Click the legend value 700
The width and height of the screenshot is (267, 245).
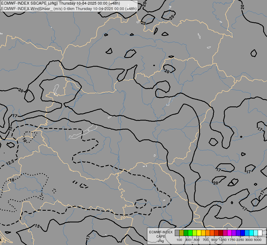coord(206,240)
